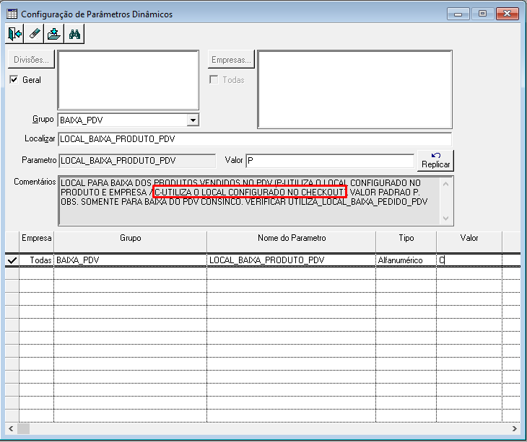Viewport: 527px width, 442px height.
Task: Click the Replicar button
Action: 435,160
